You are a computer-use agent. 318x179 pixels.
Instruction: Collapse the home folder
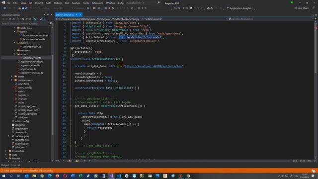click(x=14, y=32)
